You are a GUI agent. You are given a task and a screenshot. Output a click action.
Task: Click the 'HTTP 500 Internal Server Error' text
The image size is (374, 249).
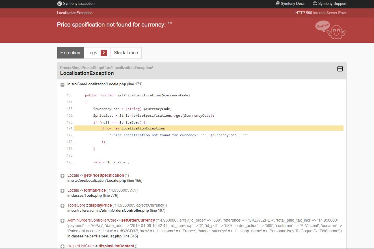[321, 13]
